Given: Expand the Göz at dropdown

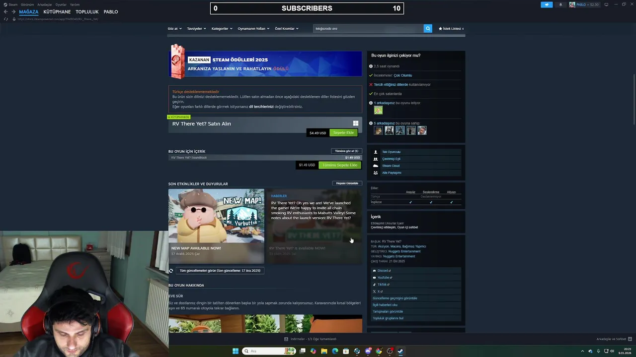Looking at the screenshot, I should (x=175, y=29).
